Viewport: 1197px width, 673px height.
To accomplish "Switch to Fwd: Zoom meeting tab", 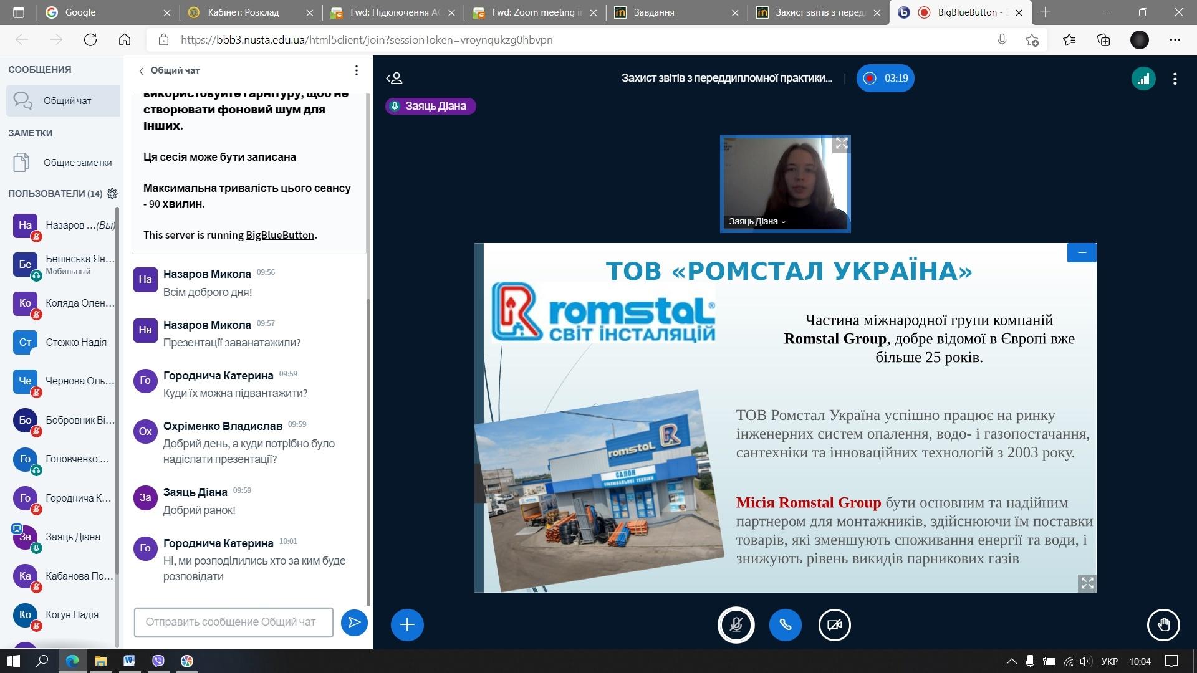I will (x=536, y=12).
